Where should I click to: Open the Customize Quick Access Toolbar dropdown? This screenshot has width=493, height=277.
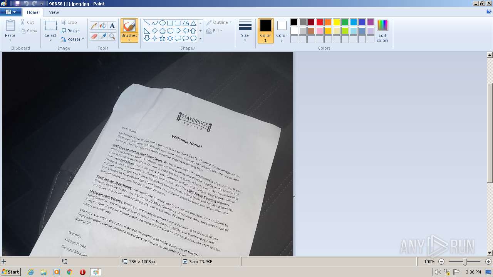pyautogui.click(x=42, y=3)
